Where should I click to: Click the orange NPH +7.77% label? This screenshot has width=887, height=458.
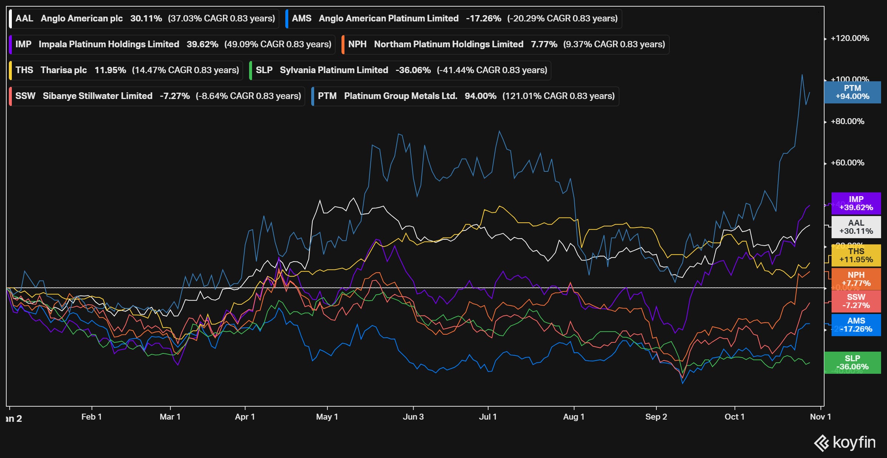pyautogui.click(x=856, y=279)
